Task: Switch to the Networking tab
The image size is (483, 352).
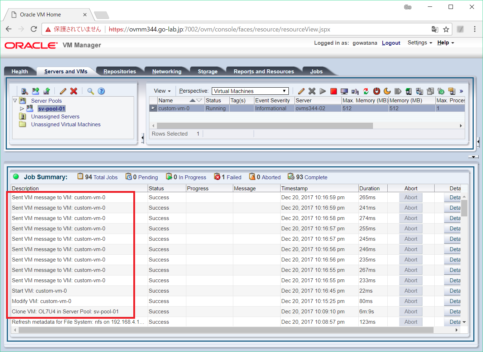Action: (x=167, y=72)
